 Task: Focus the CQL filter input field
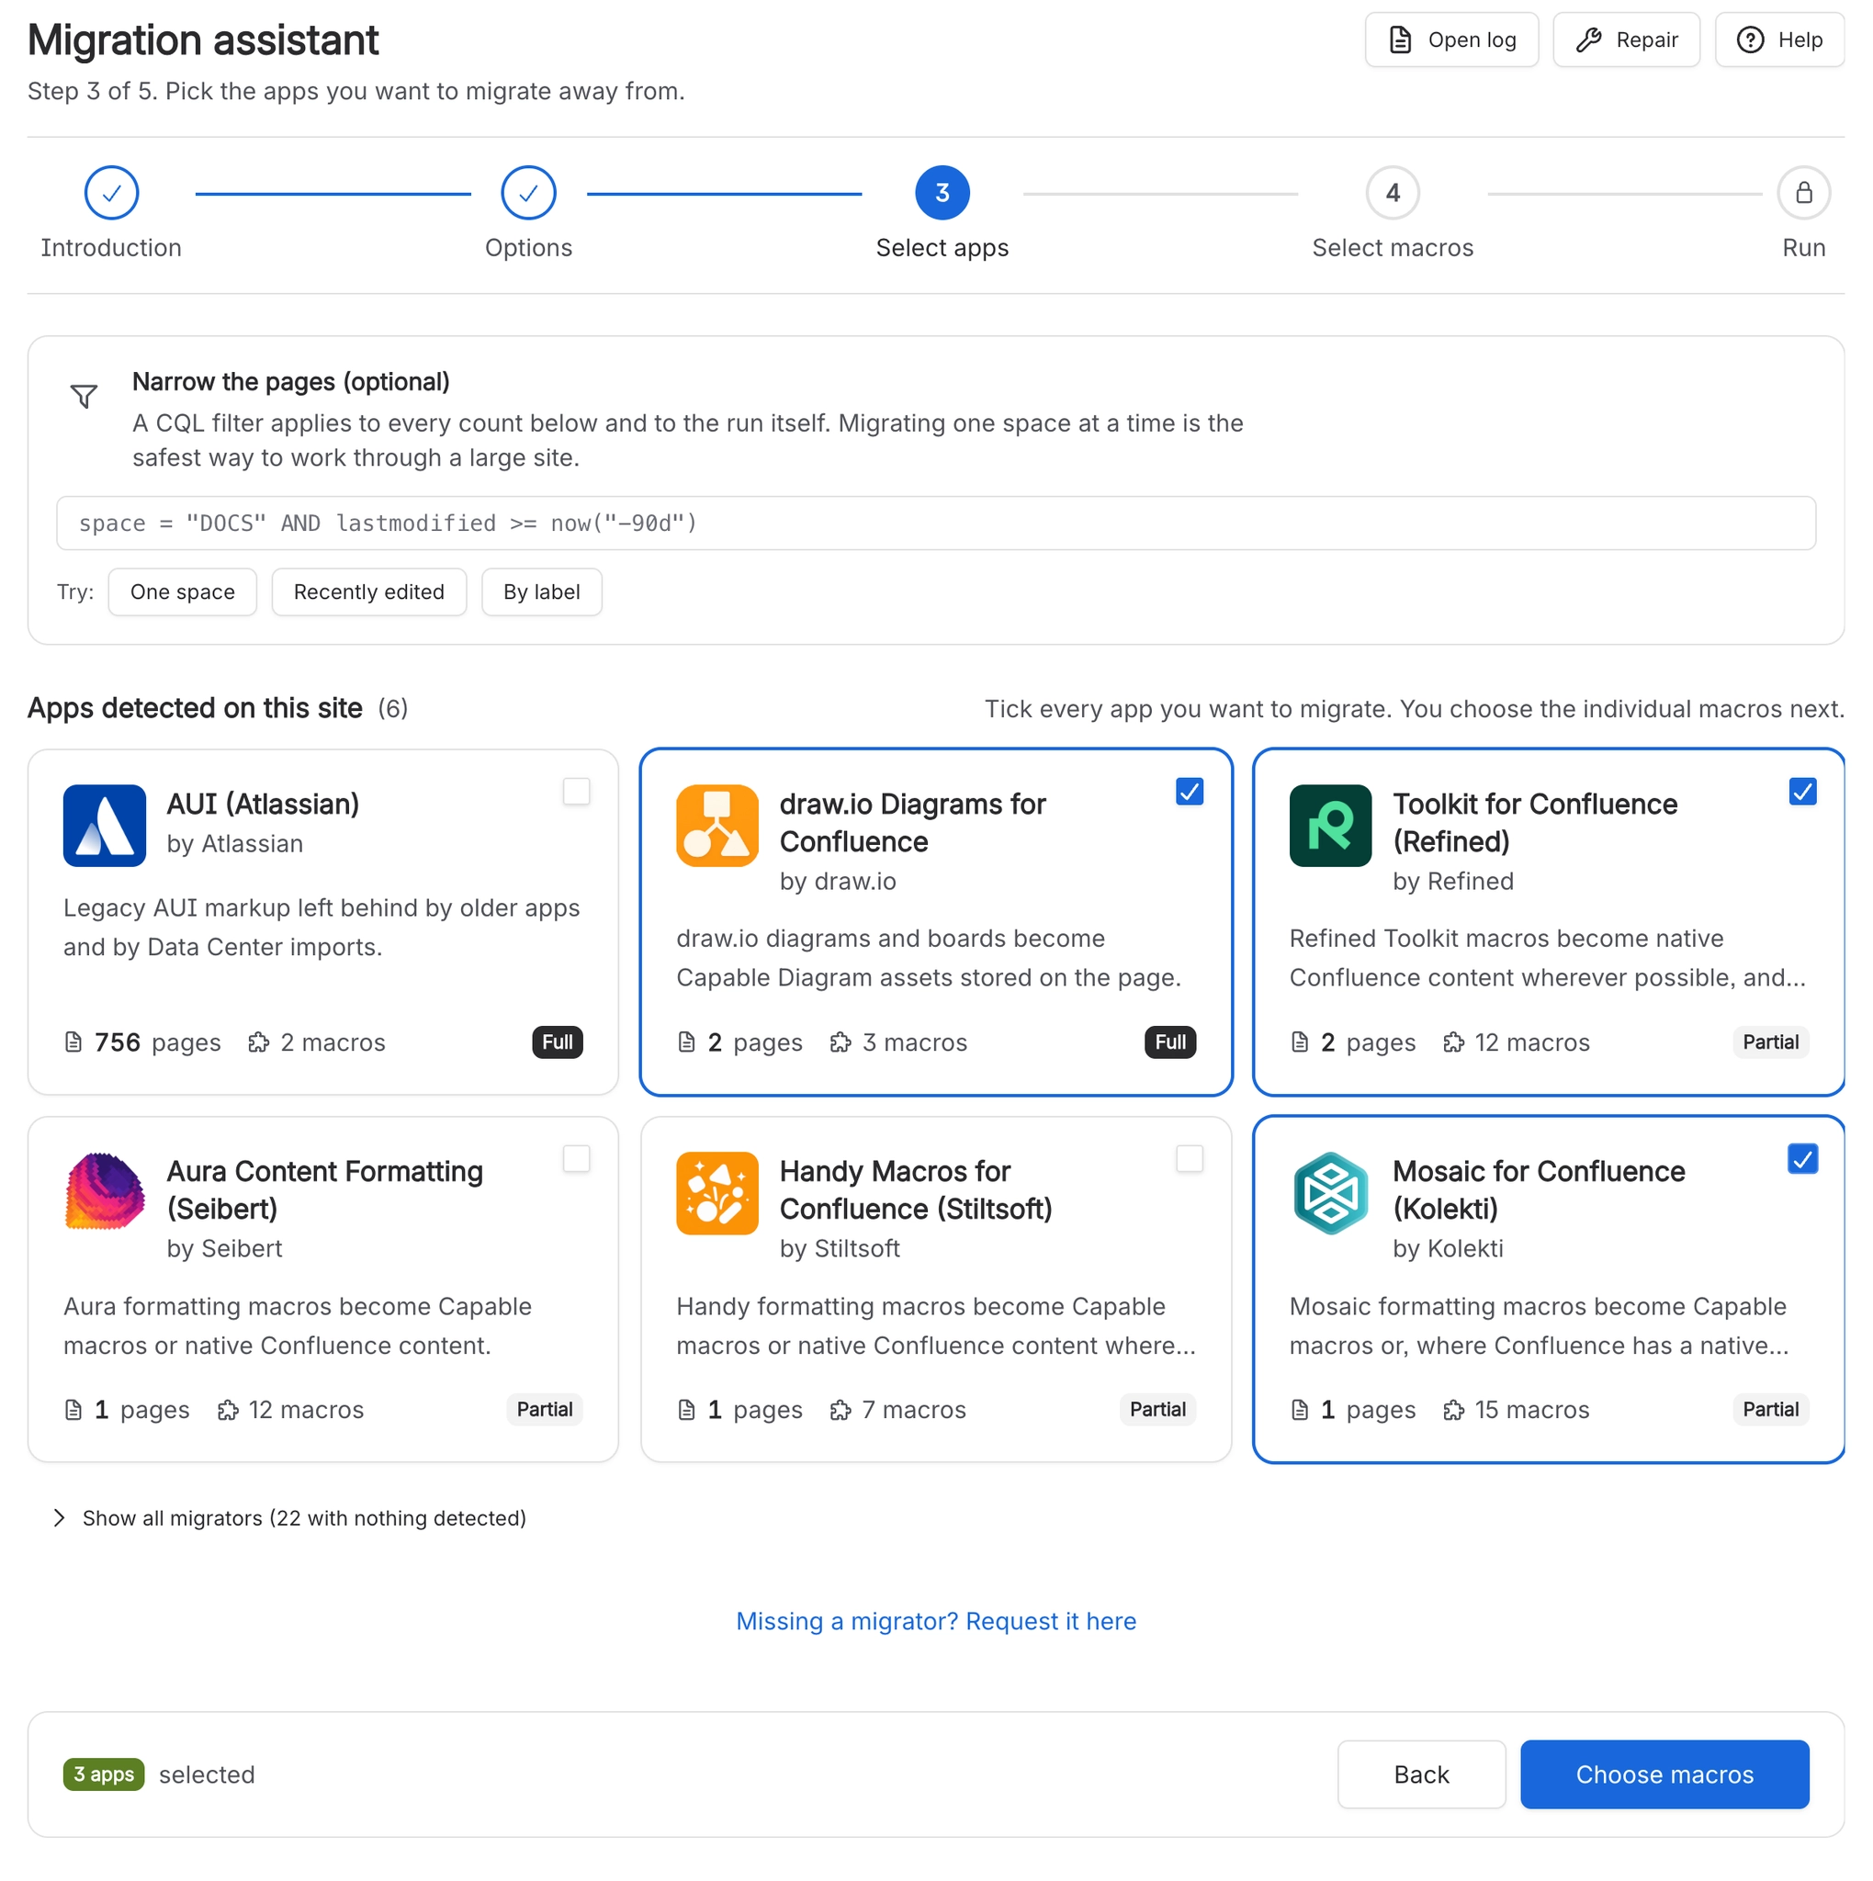click(x=937, y=524)
